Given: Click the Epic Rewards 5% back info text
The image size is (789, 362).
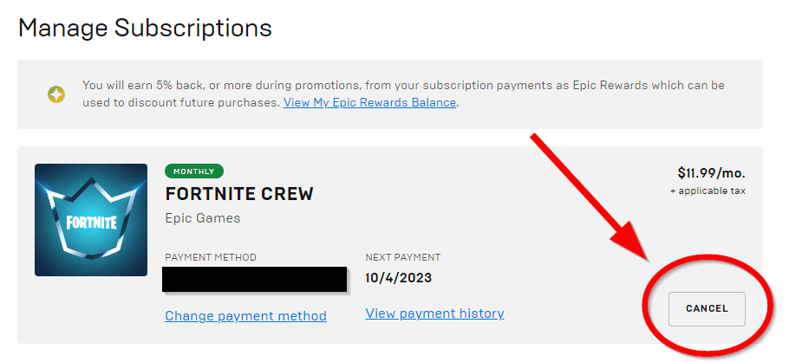Looking at the screenshot, I should click(x=403, y=94).
